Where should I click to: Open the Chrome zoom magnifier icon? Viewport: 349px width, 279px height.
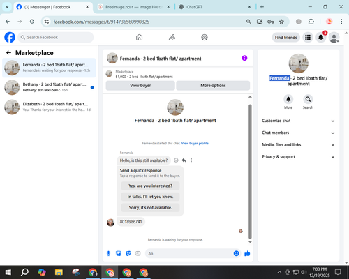point(248,22)
